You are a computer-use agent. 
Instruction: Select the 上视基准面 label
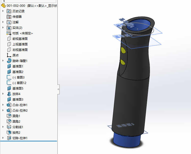(x=20, y=44)
